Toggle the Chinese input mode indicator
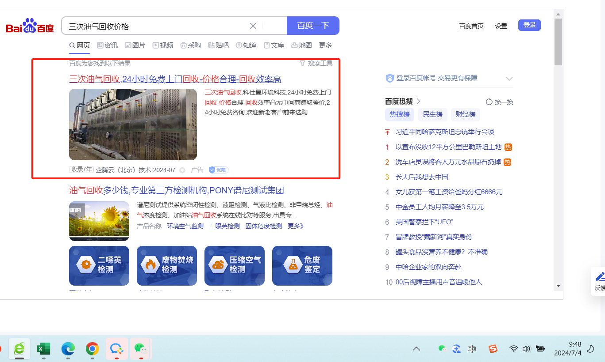This screenshot has width=605, height=362. [x=472, y=349]
